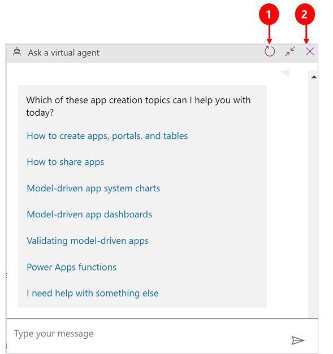This screenshot has width=333, height=354.
Task: Click the red callout circle numbered 2
Action: coord(305,14)
